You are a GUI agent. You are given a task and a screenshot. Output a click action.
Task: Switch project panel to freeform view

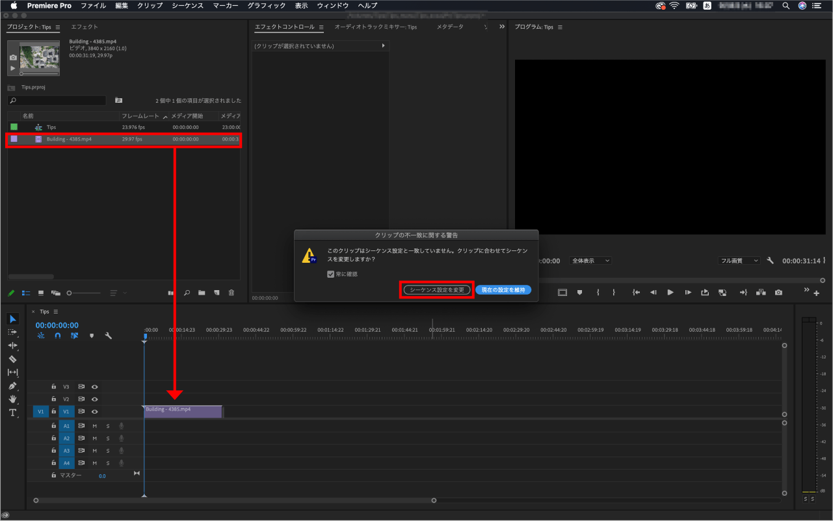[56, 293]
